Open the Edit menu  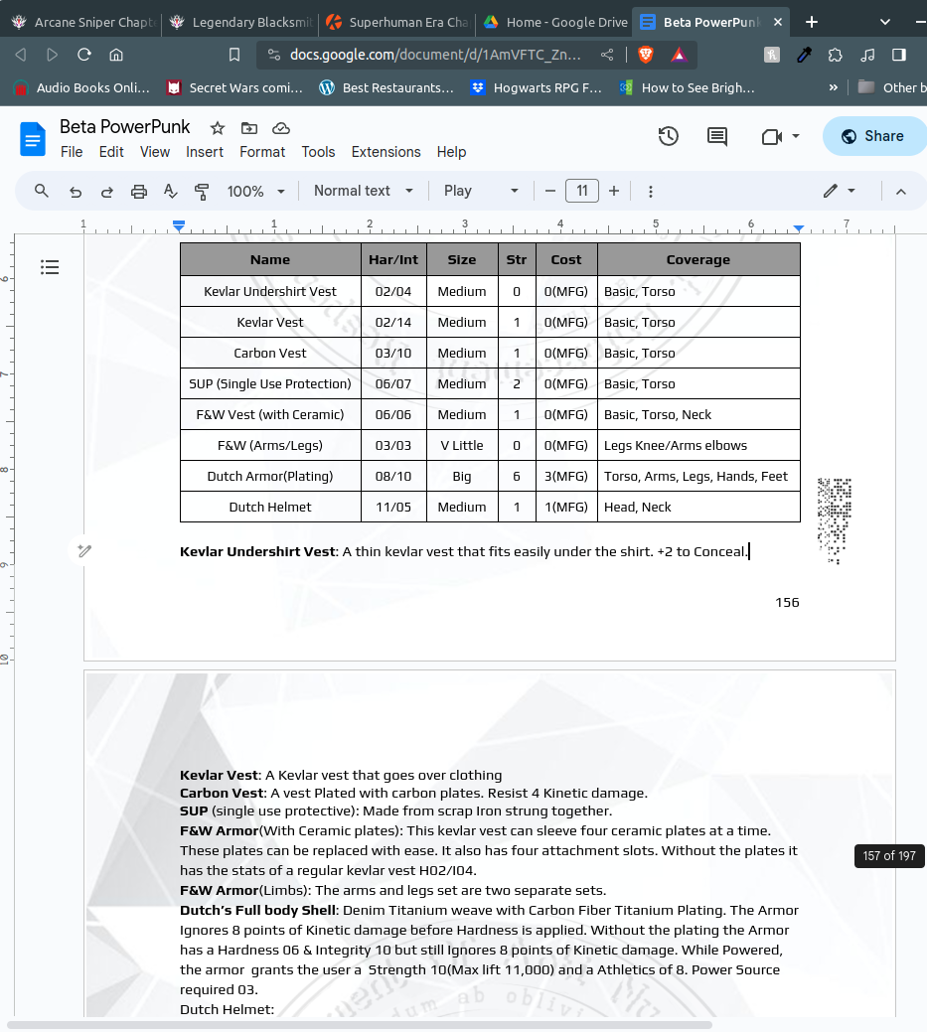111,152
